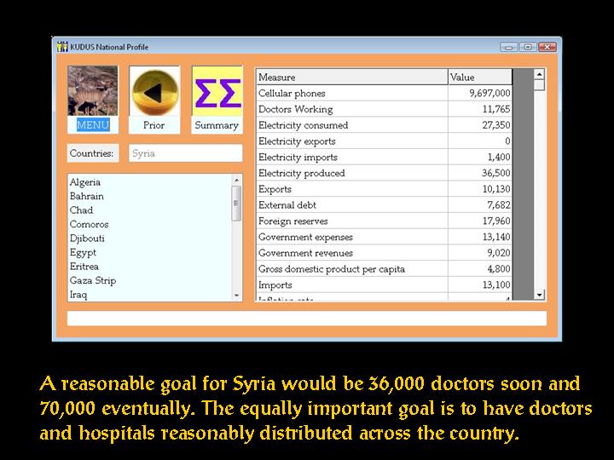Image resolution: width=614 pixels, height=460 pixels.
Task: Click the Value column header
Action: click(479, 78)
